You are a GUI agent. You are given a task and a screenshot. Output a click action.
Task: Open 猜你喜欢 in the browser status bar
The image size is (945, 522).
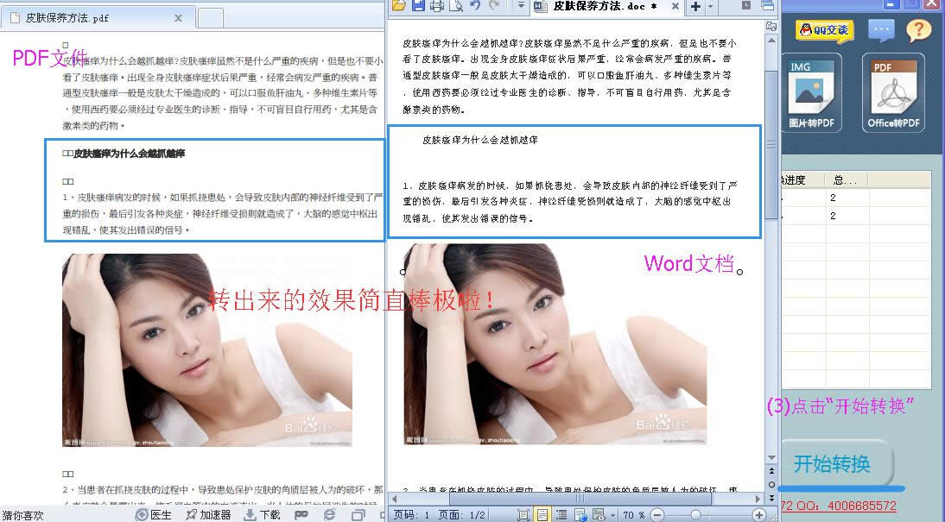tap(23, 515)
